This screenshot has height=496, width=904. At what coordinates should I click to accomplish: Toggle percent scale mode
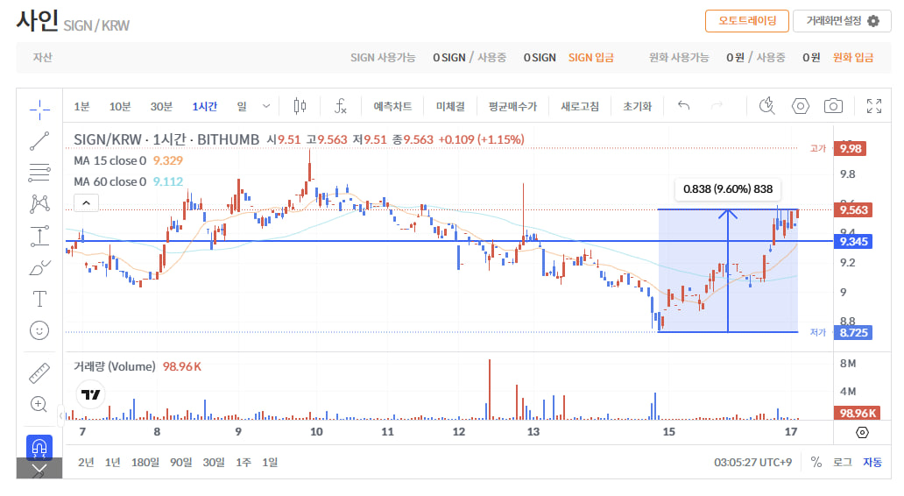(x=816, y=462)
